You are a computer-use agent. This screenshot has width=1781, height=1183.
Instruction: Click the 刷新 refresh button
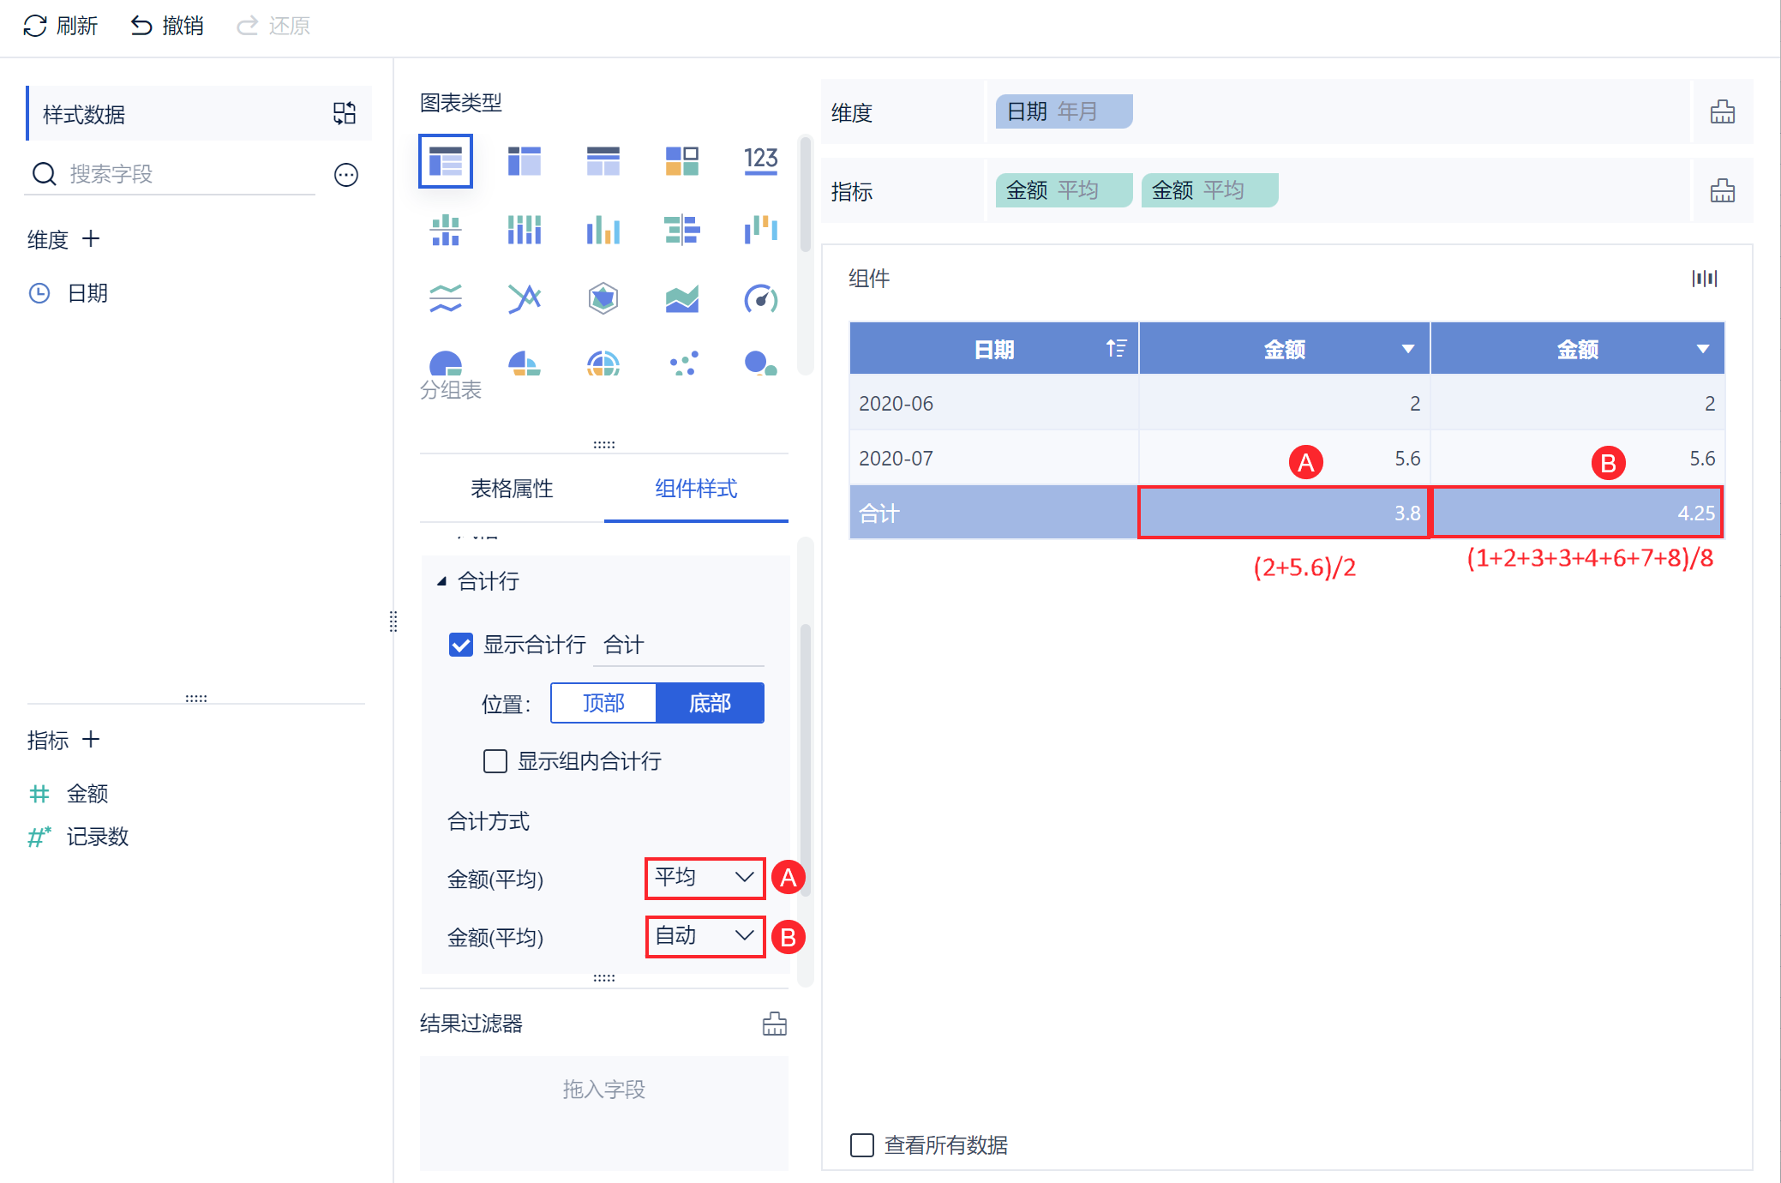[61, 26]
